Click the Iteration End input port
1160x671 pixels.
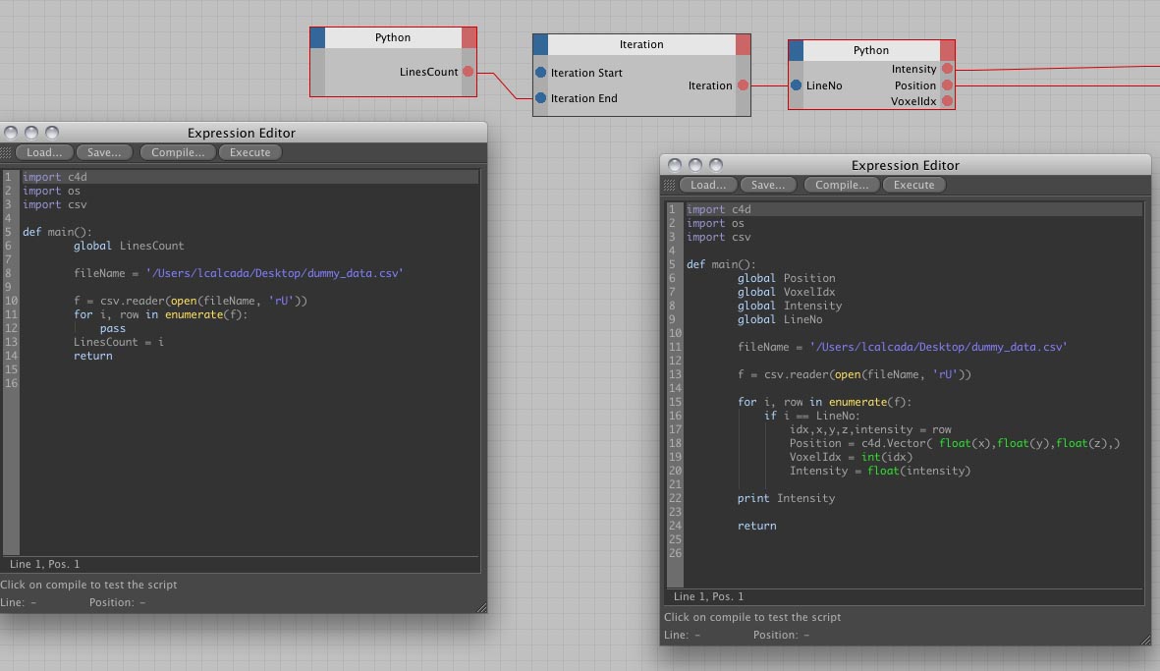[x=540, y=98]
